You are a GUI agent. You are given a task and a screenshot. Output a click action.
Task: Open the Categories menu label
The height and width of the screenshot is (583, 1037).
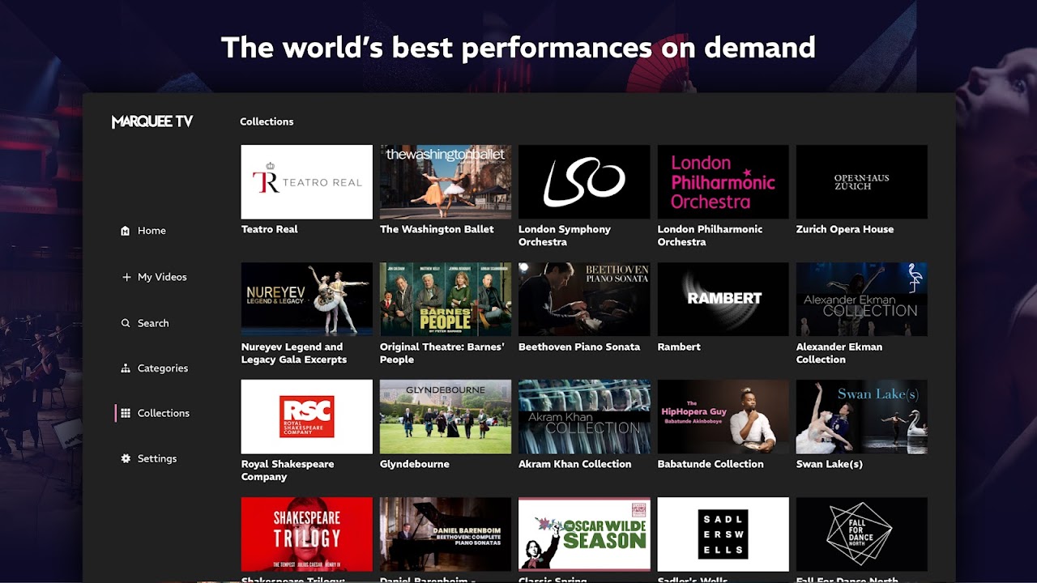[163, 368]
